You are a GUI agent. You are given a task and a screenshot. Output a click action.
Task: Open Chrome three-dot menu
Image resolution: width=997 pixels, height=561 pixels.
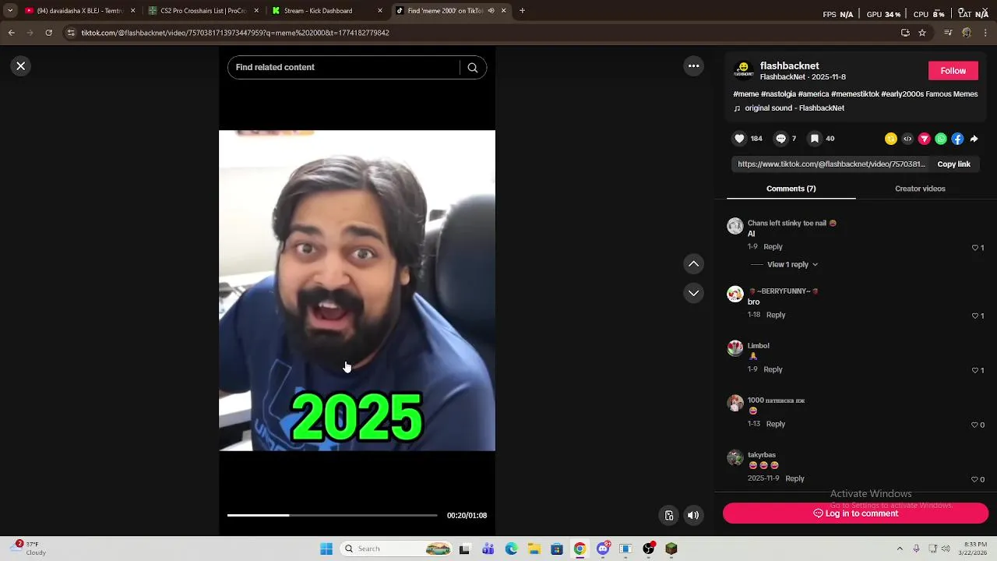986,33
